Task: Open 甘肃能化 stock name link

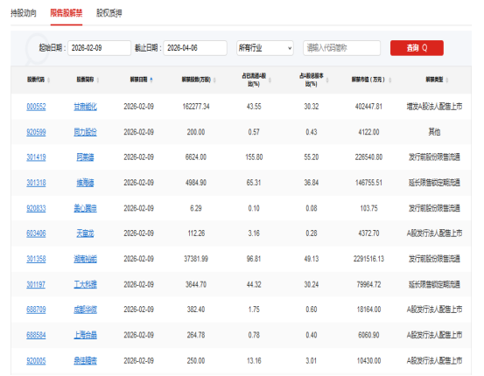Action: click(85, 107)
